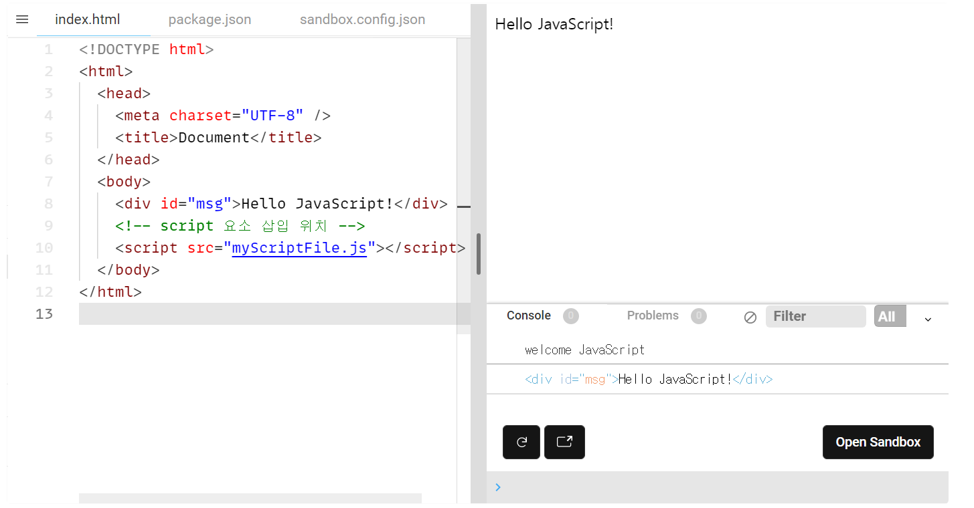
Task: Click line number 8 in the gutter
Action: click(x=48, y=203)
